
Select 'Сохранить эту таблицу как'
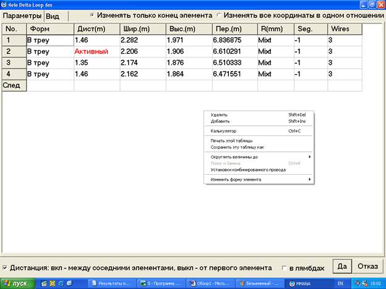coord(259,147)
